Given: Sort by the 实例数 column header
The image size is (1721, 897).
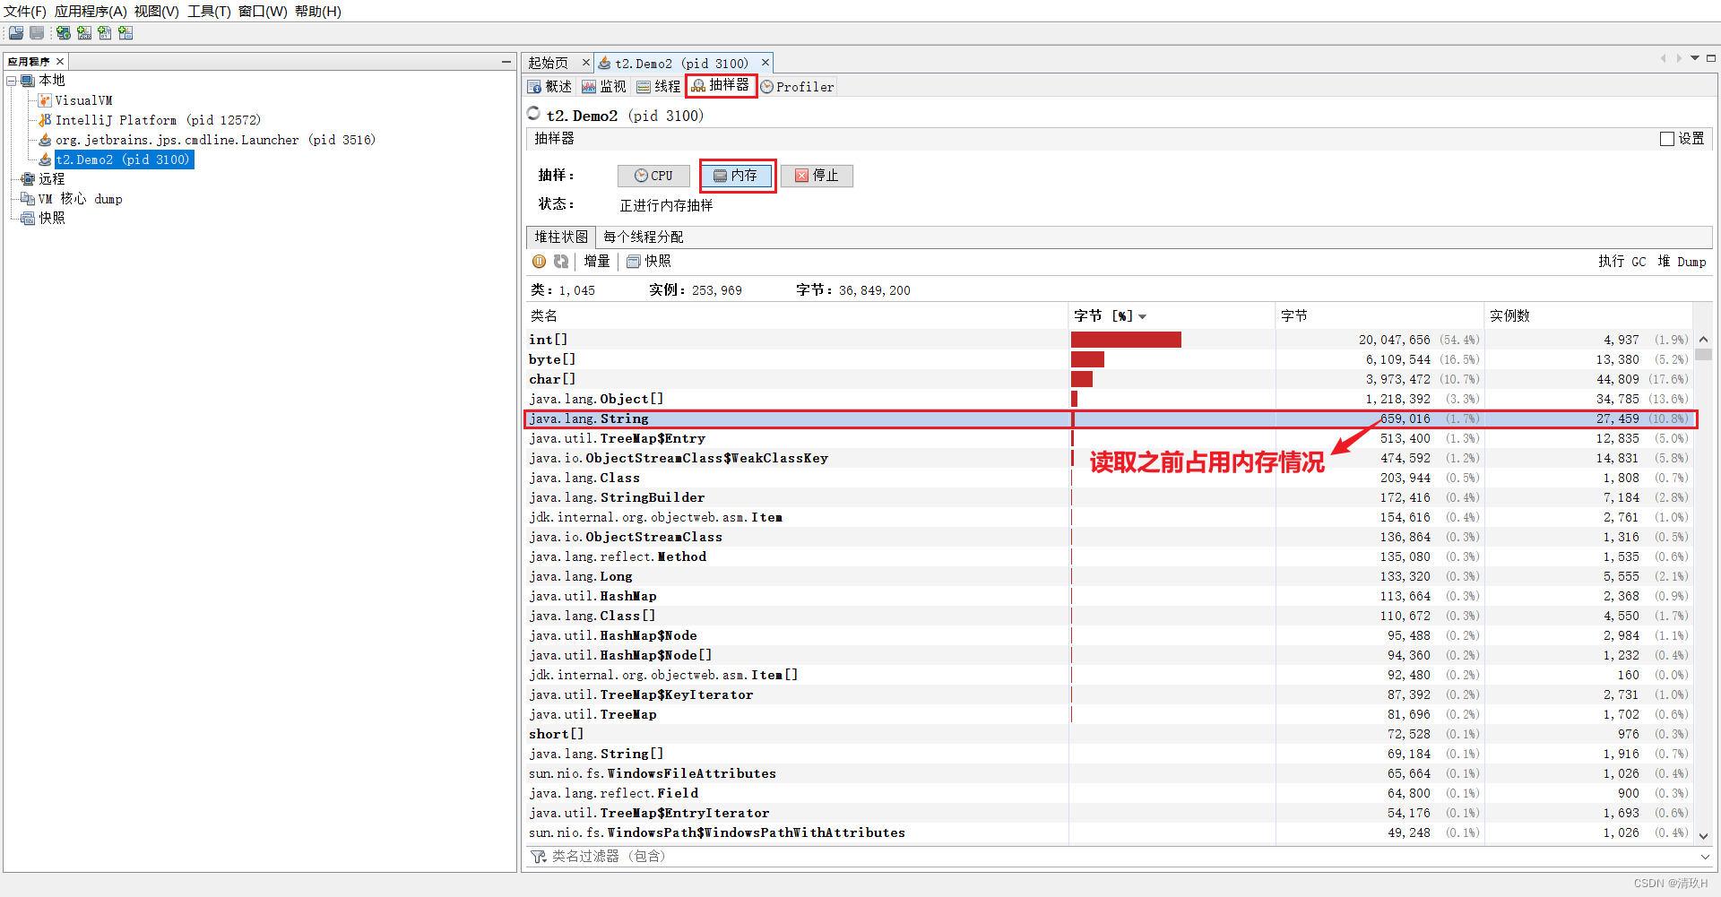Looking at the screenshot, I should [1588, 315].
